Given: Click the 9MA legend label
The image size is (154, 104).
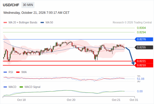Looking at the screenshot, I should point(24,72).
